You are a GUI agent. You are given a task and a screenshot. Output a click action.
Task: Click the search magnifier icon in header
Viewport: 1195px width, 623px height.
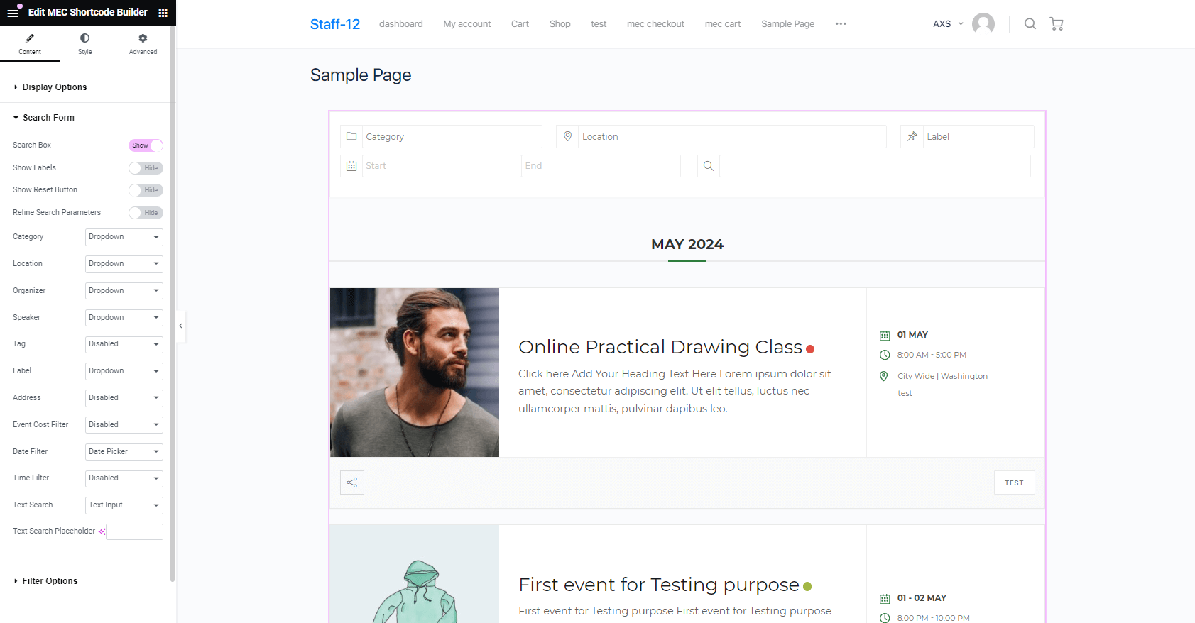pyautogui.click(x=1030, y=24)
